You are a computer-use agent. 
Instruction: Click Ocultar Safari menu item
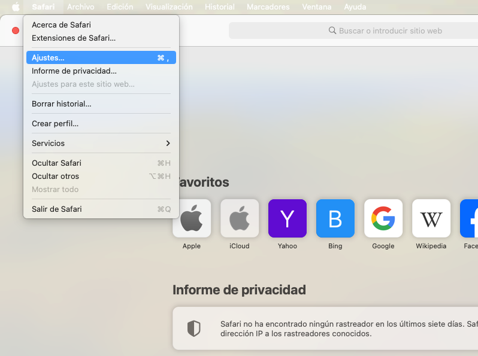[56, 163]
